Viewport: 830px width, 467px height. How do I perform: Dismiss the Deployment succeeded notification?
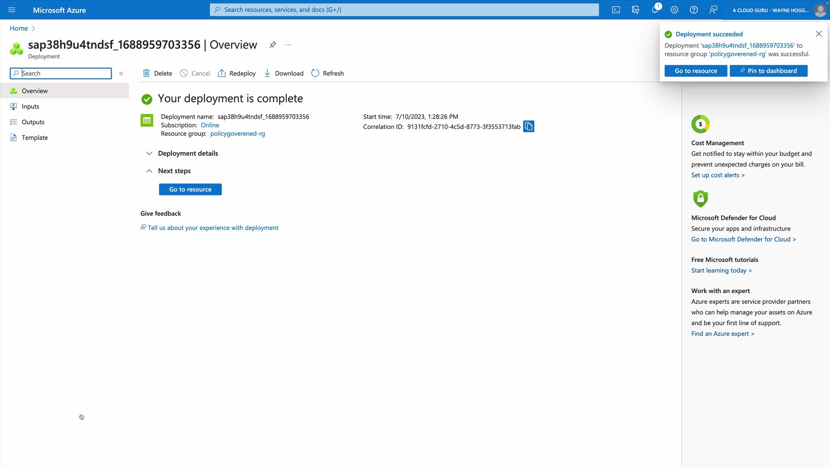[x=819, y=34]
